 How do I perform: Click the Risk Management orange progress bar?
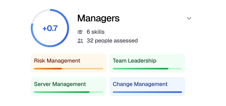click(68, 69)
